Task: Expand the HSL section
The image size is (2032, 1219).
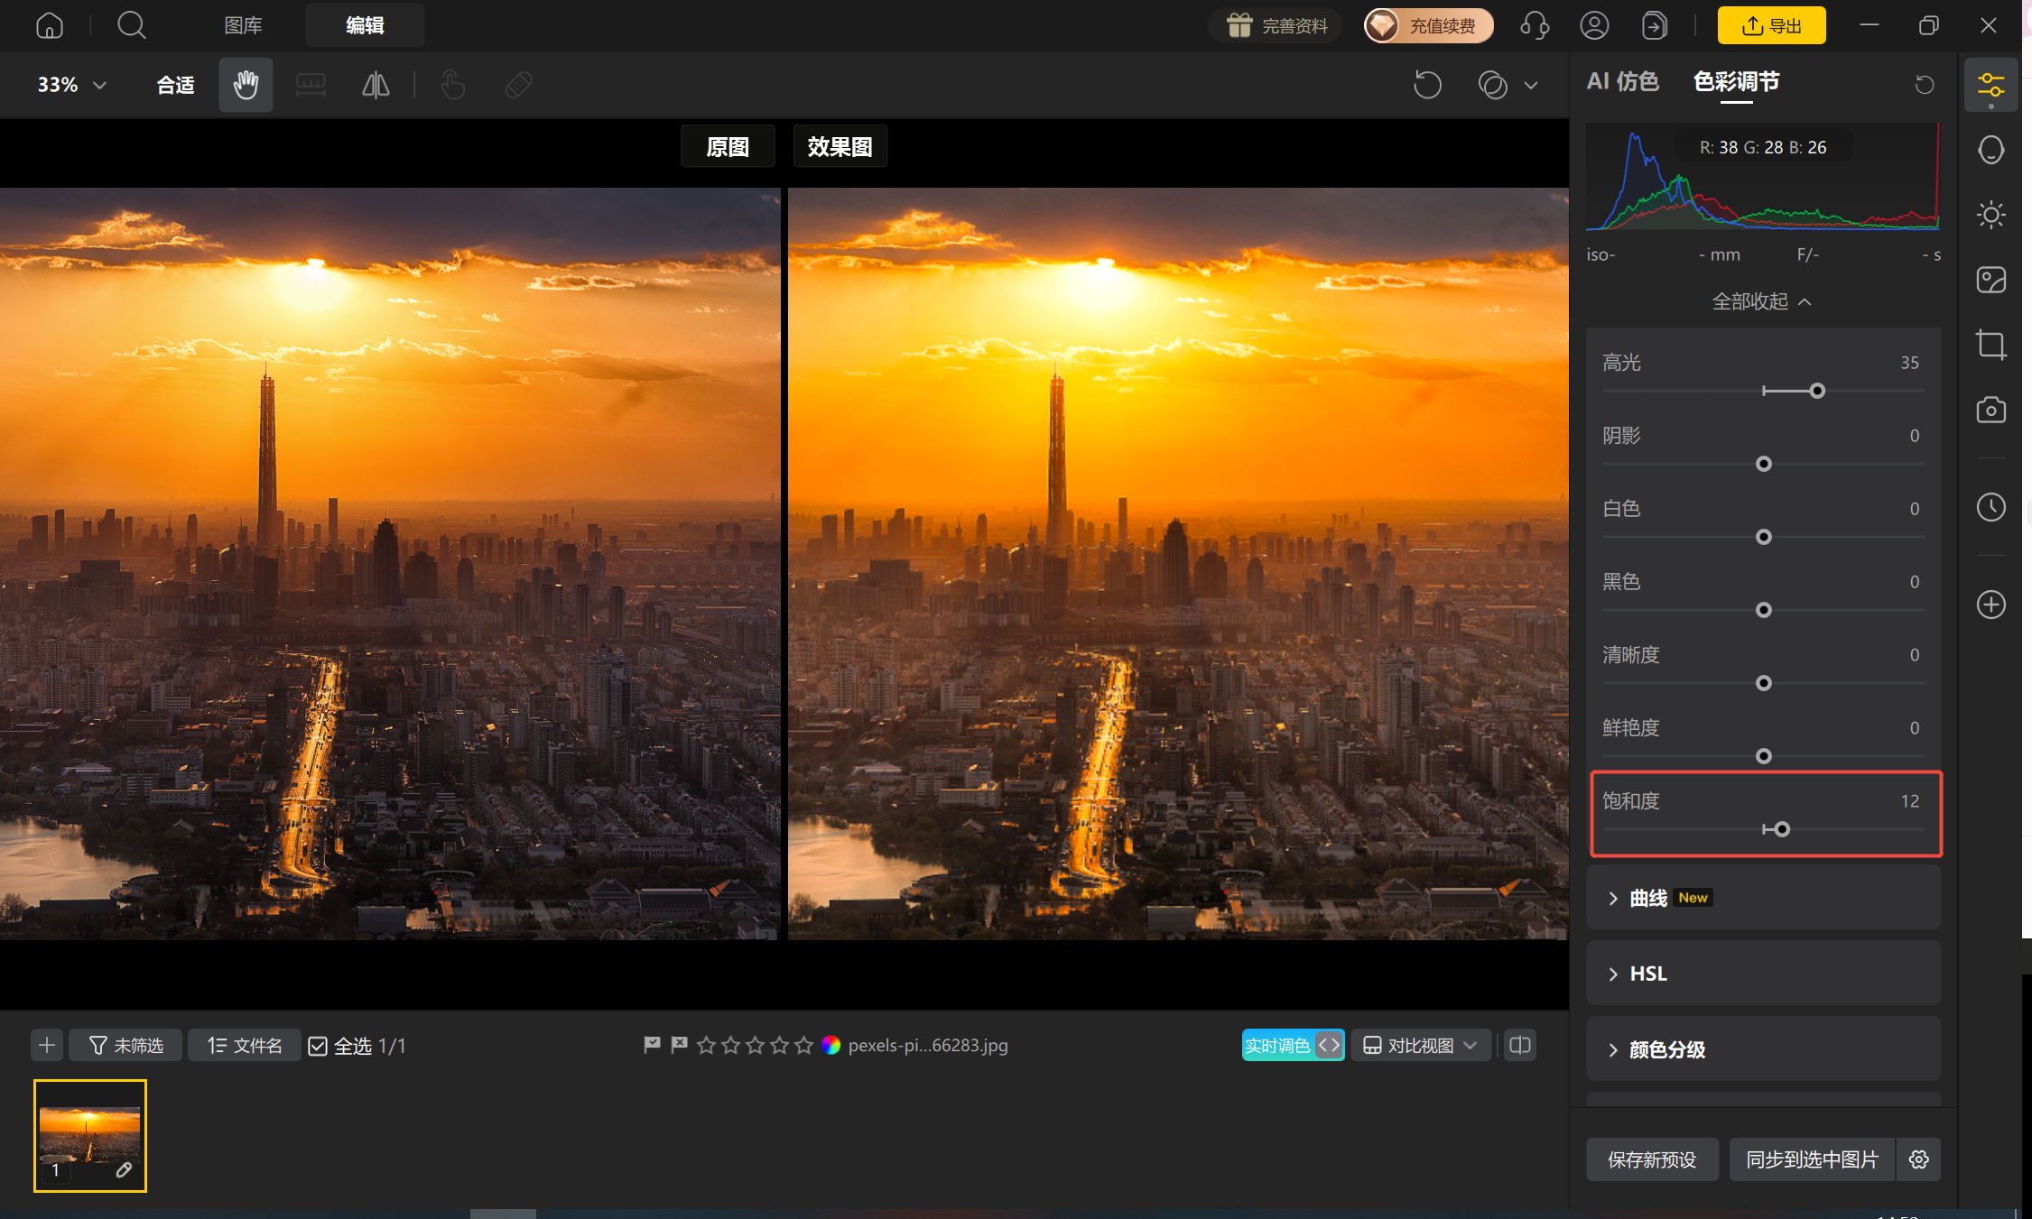Action: (x=1763, y=974)
